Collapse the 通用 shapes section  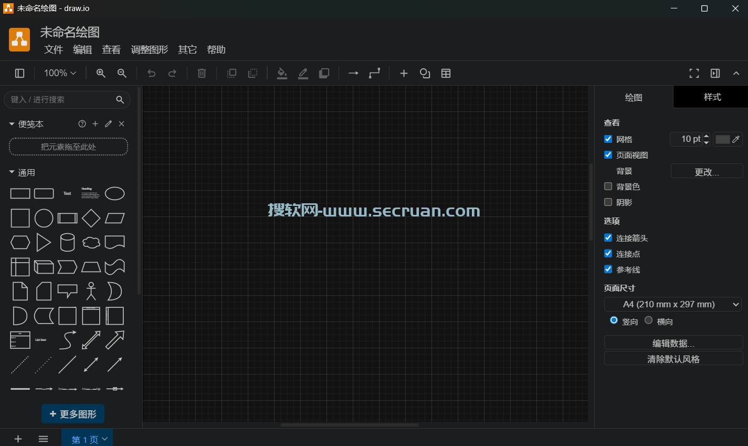12,172
